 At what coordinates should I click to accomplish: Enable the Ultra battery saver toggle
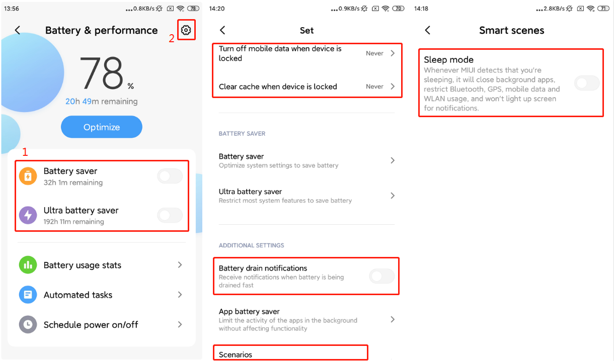click(170, 215)
